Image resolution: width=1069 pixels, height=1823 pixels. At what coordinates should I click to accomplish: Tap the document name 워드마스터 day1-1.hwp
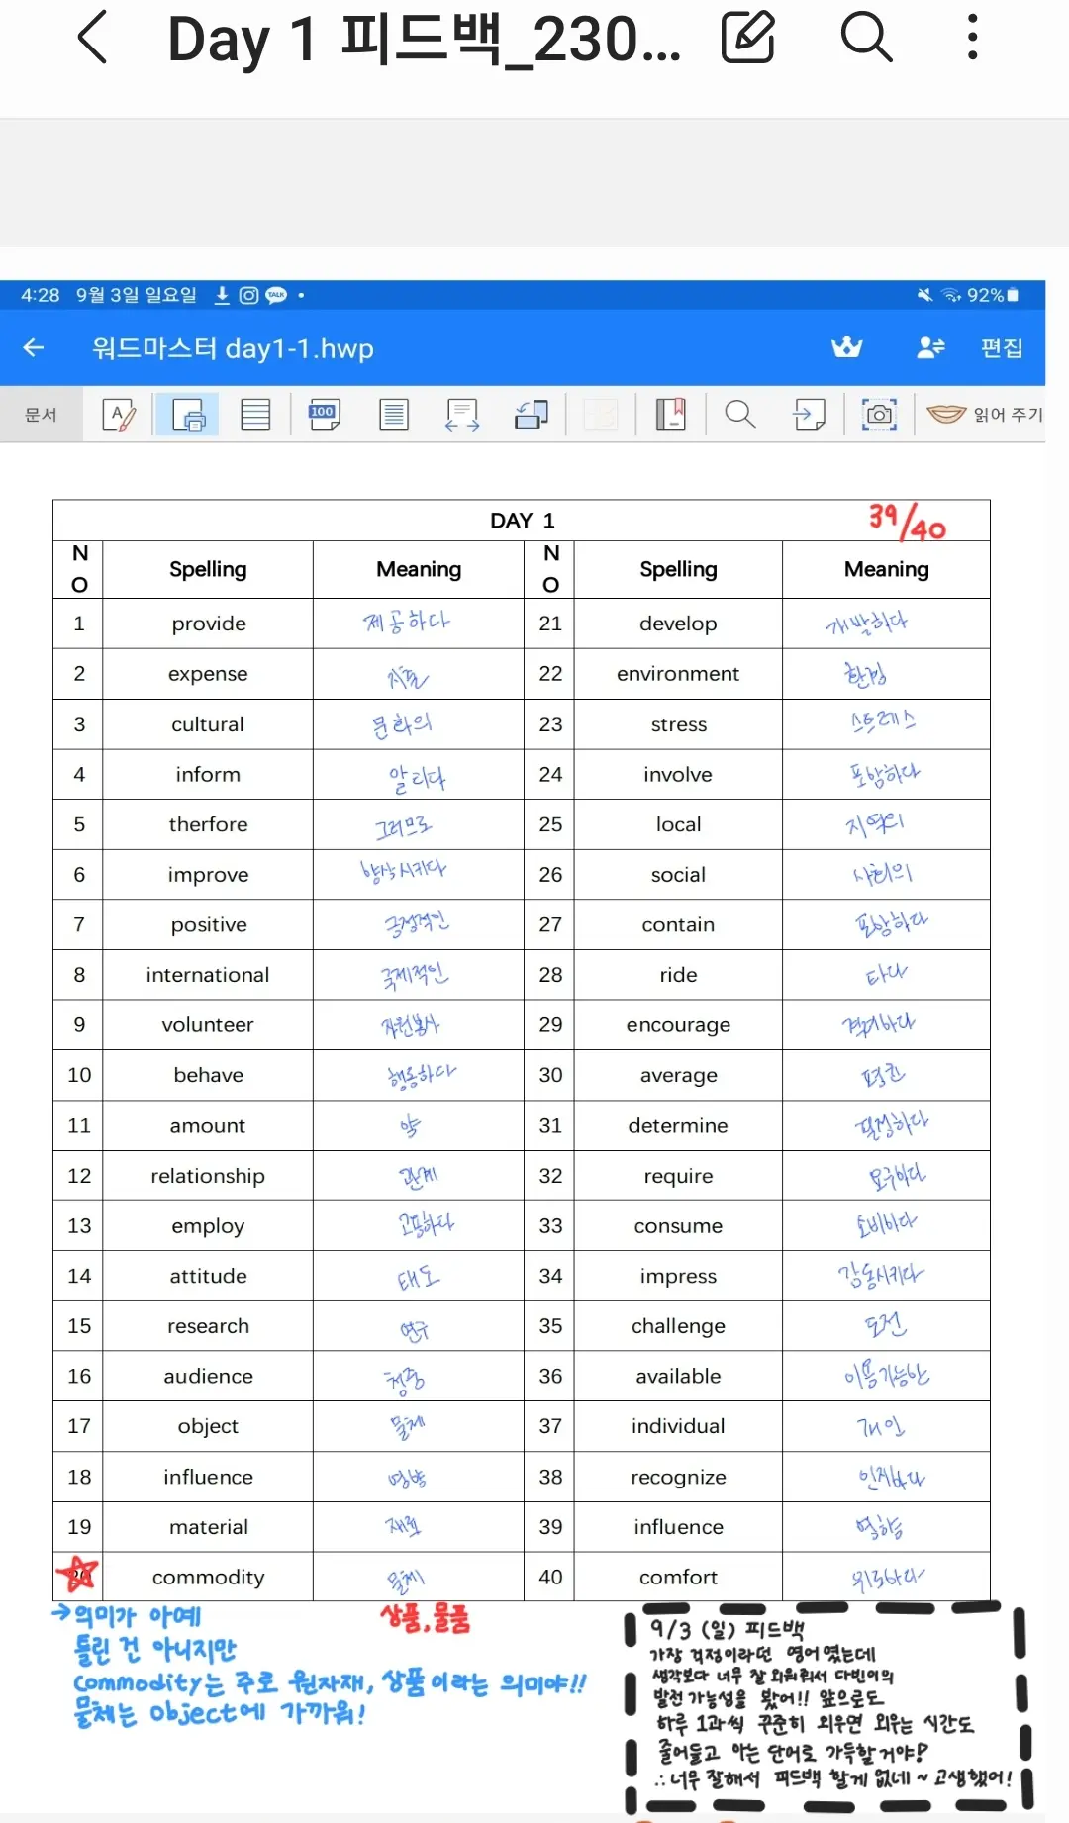coord(233,348)
